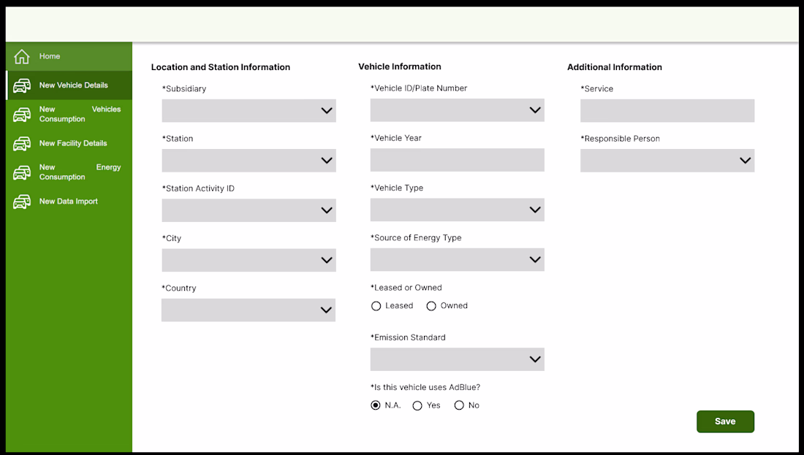Select the Owned radio option
This screenshot has width=804, height=455.
[x=431, y=306]
